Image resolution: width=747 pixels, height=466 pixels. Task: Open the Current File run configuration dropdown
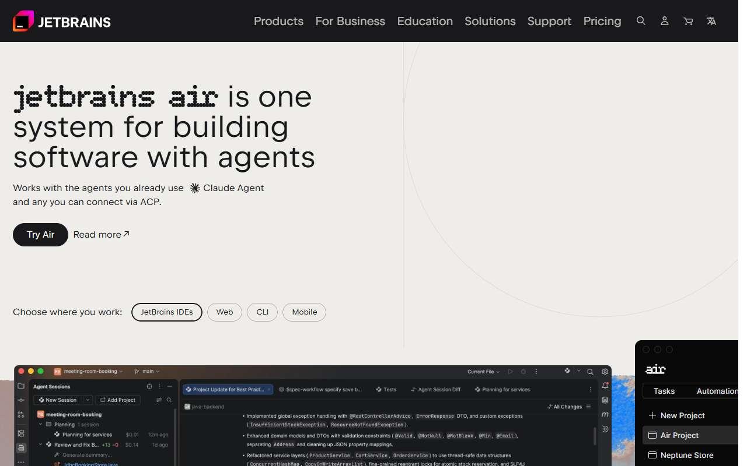pyautogui.click(x=483, y=372)
